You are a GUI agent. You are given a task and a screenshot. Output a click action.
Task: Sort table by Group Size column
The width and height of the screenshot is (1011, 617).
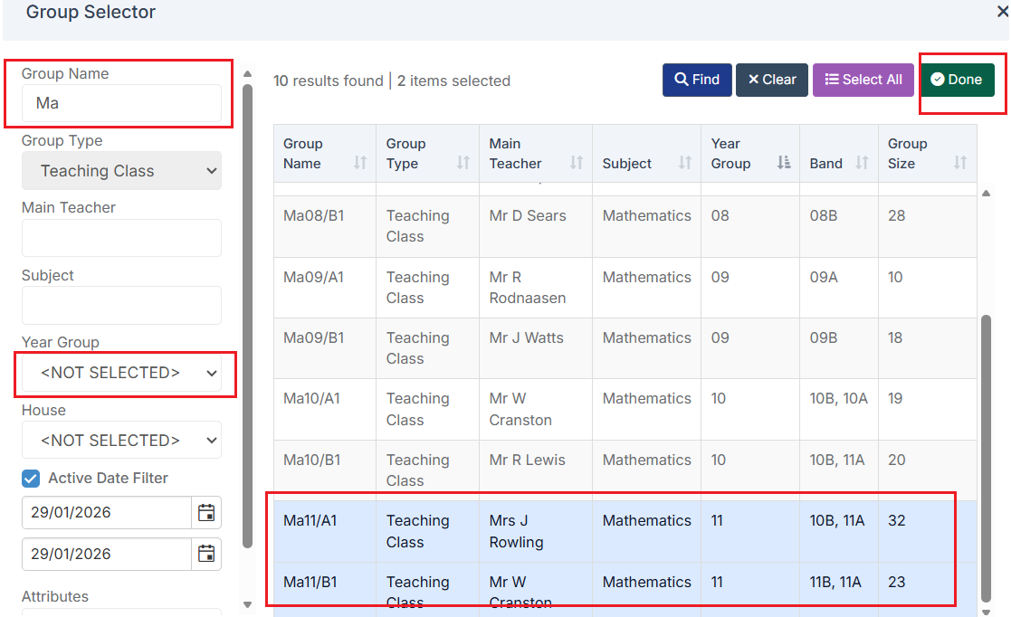[960, 163]
